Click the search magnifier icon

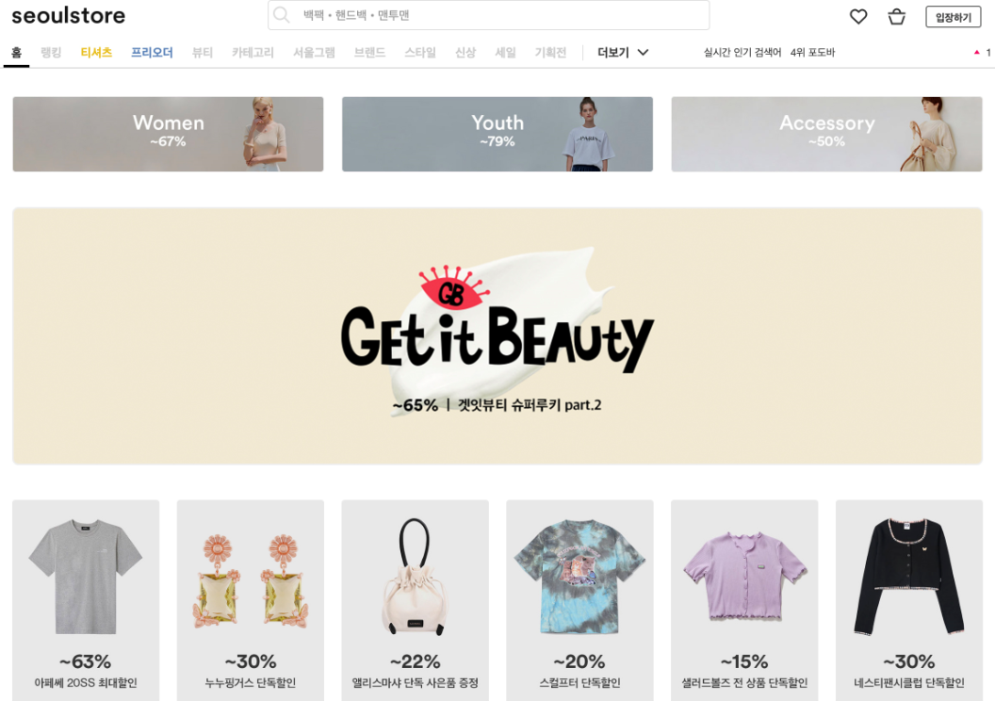281,15
